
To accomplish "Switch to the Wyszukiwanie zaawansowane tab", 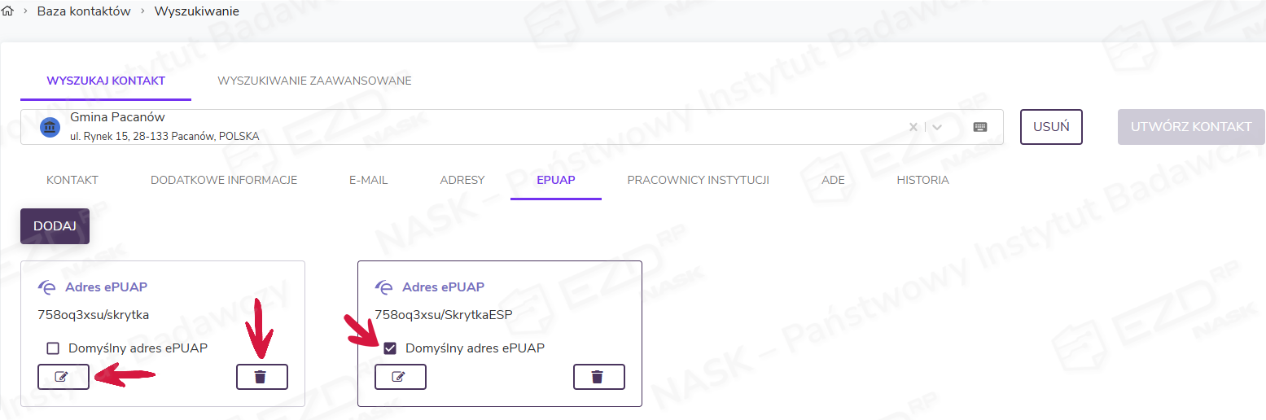I will [x=314, y=81].
